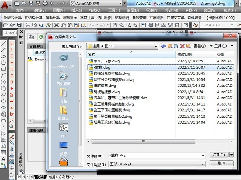Click the arrow beside the 打开 button

click(x=231, y=155)
